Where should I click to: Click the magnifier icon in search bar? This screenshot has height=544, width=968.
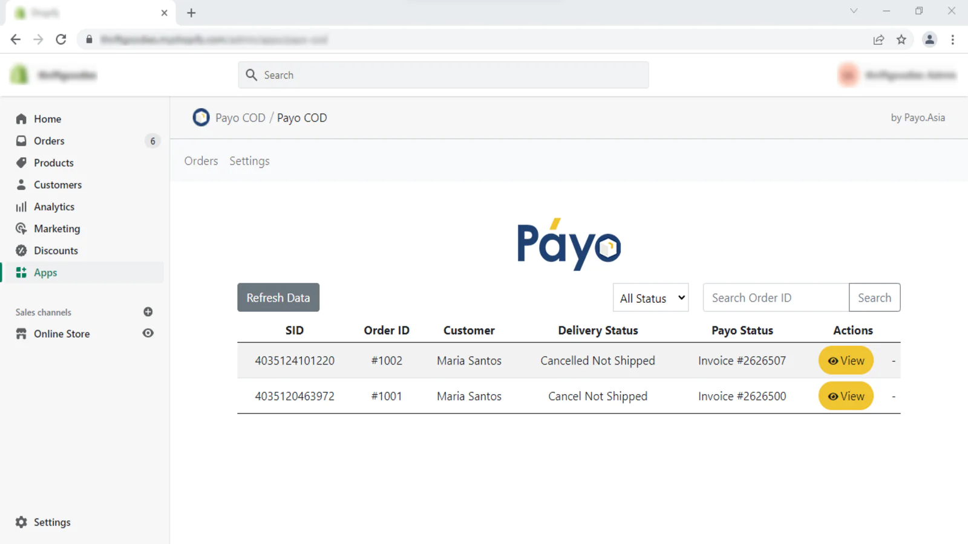[x=252, y=75]
